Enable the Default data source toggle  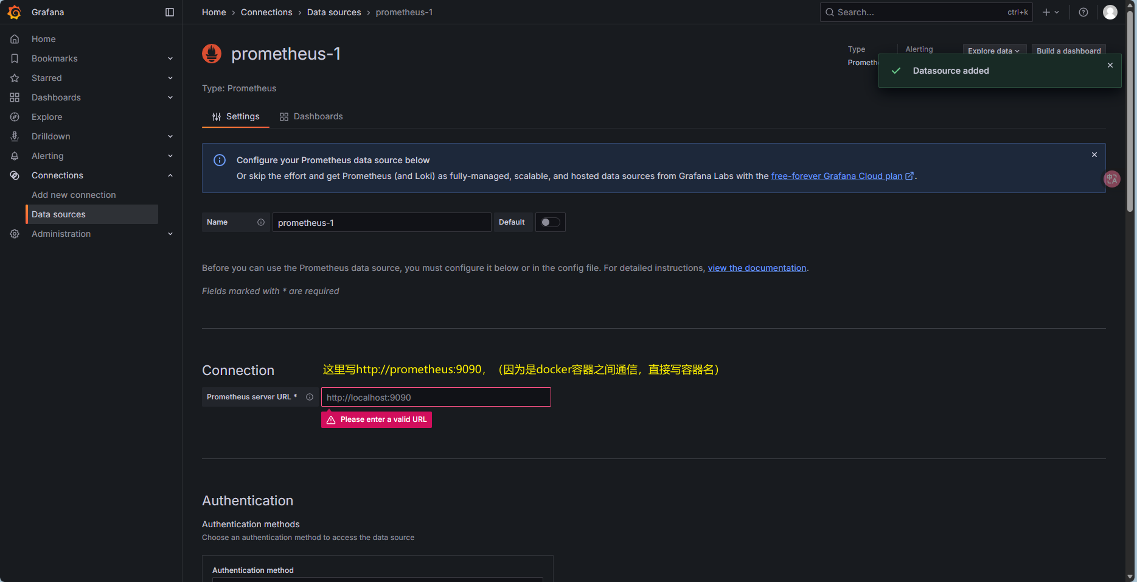pos(550,222)
